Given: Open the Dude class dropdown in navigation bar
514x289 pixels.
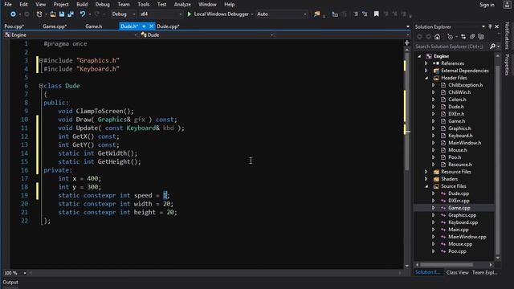Looking at the screenshot, I should [207, 35].
